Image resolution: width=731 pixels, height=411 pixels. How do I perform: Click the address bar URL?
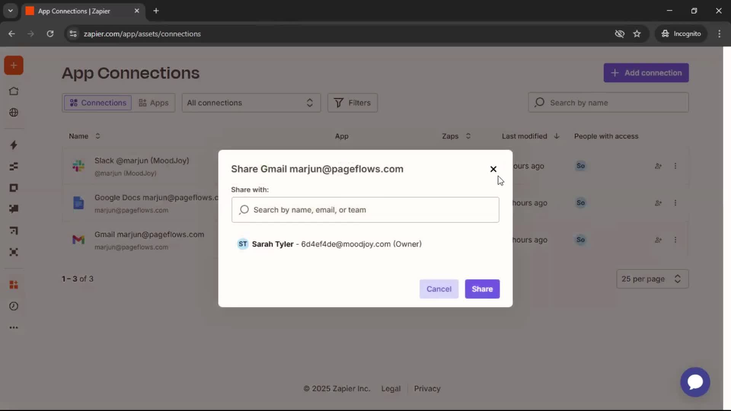pos(142,34)
